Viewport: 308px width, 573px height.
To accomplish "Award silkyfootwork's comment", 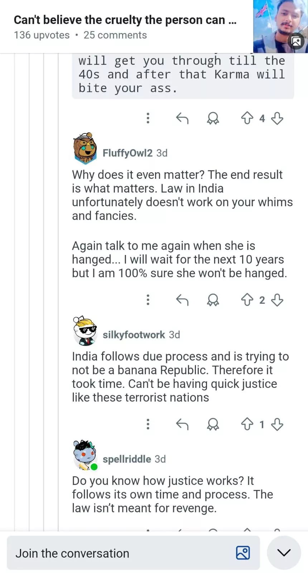I will (213, 424).
